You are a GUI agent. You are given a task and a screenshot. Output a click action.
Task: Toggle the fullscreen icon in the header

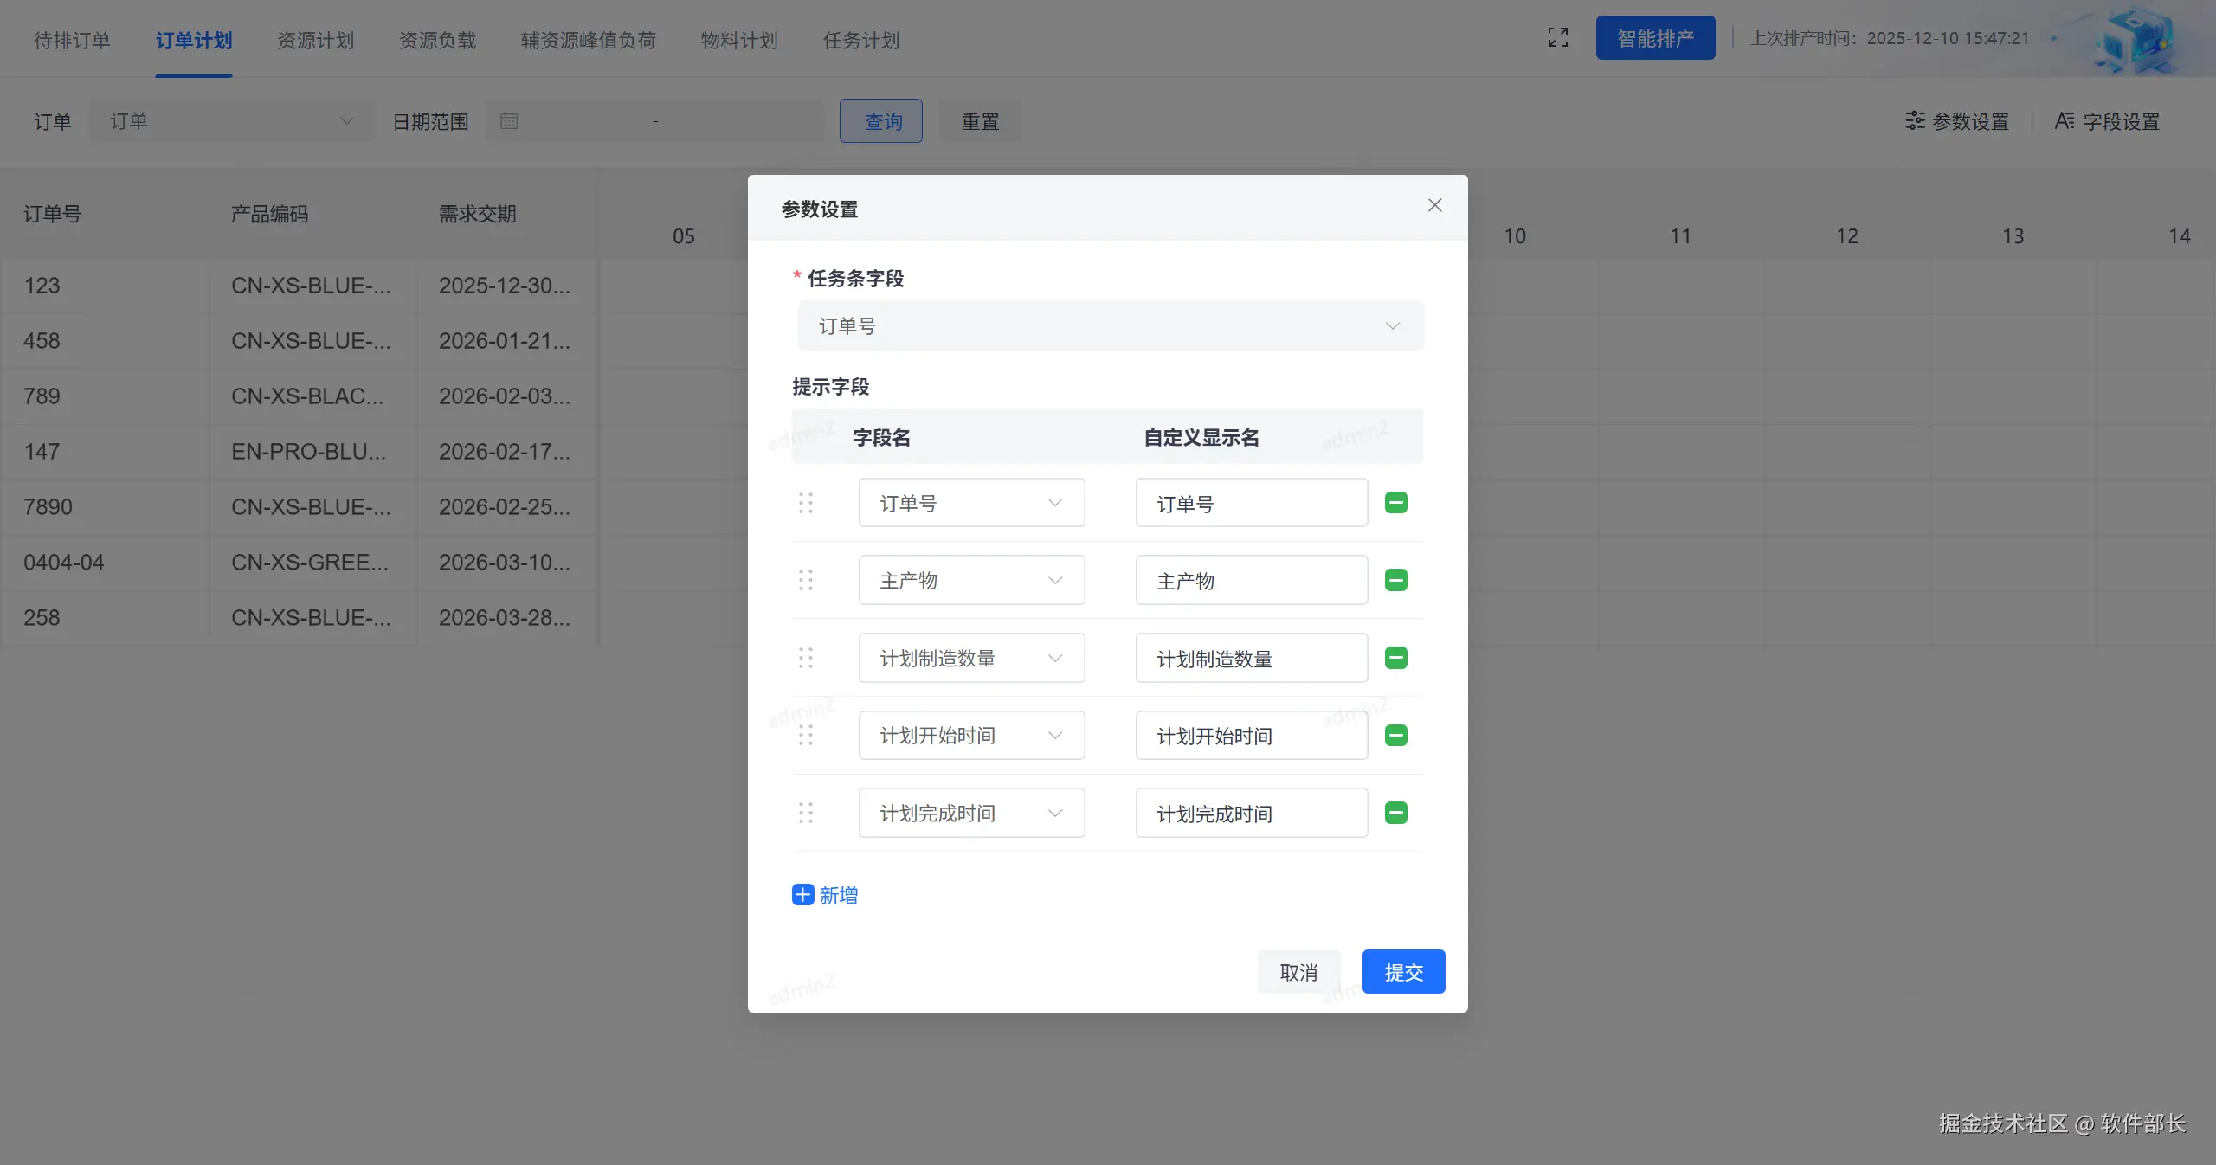click(1557, 38)
